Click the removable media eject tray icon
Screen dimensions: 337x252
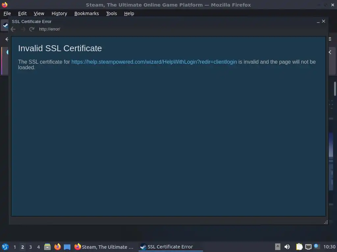[x=278, y=247]
